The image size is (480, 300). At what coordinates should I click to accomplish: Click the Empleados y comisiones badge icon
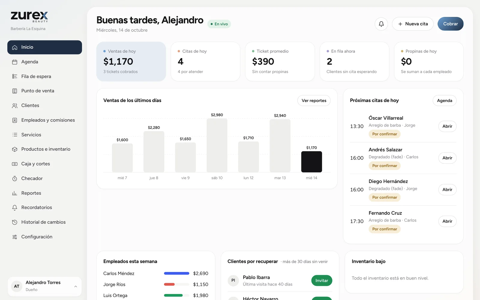15,120
